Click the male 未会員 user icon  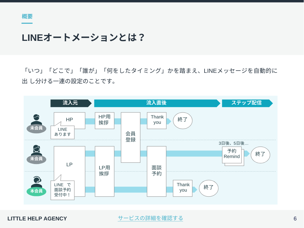pyautogui.click(x=36, y=119)
